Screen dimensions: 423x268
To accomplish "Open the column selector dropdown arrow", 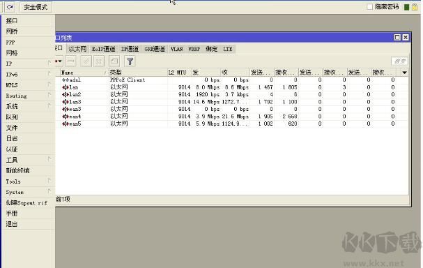I will click(x=404, y=73).
